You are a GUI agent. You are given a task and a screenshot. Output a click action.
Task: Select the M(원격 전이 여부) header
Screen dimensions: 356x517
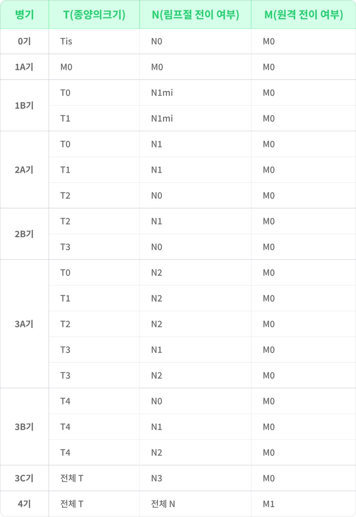coord(304,14)
